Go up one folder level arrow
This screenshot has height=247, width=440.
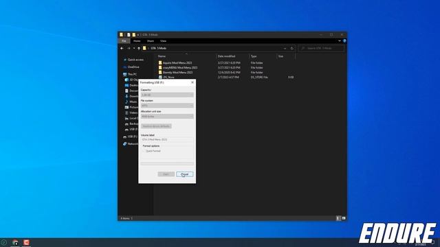click(139, 48)
